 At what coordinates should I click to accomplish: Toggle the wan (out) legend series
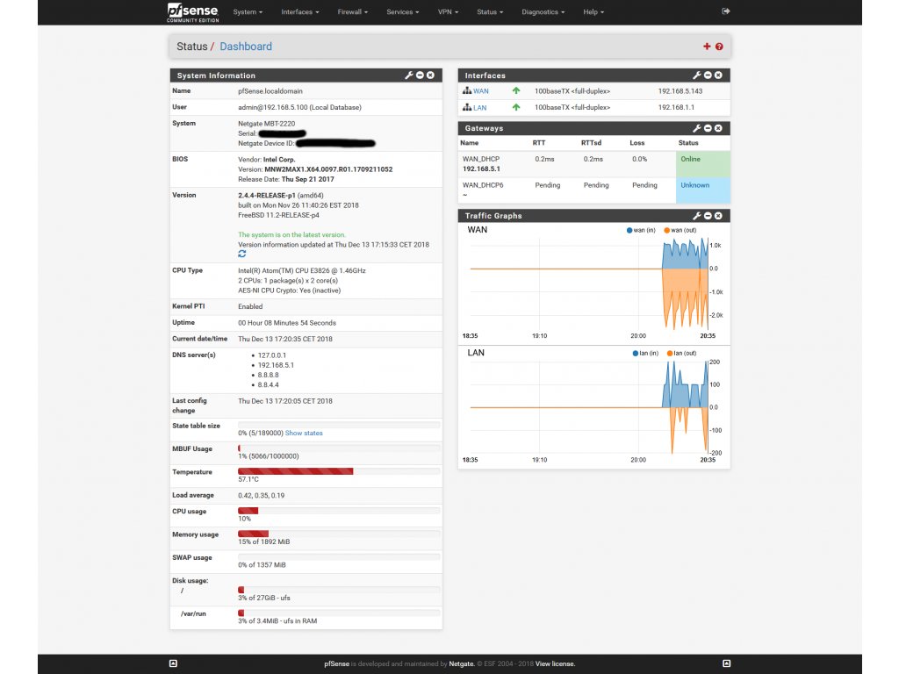click(680, 231)
